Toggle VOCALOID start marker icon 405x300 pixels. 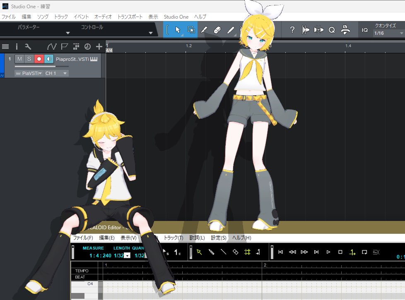point(165,252)
